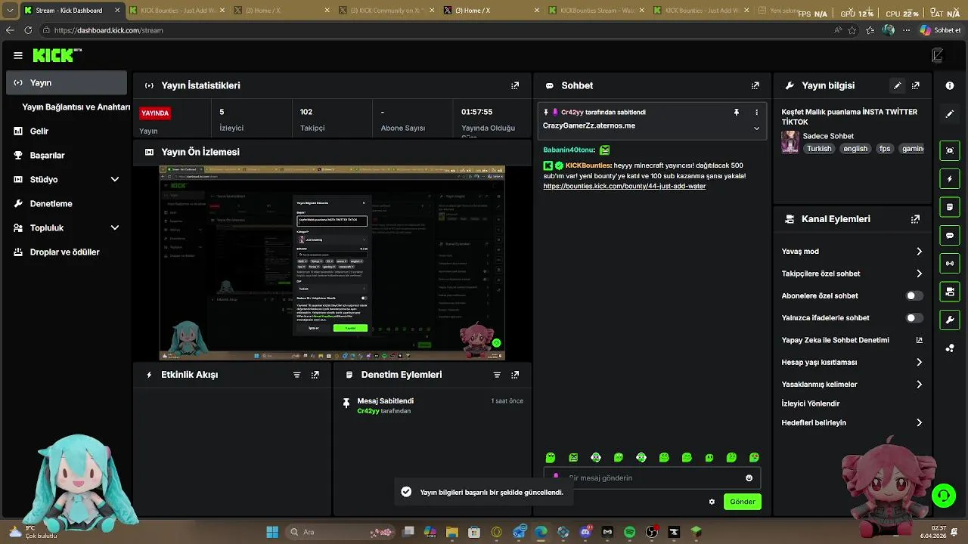Pop out the Etkinlik Akışı panel
Image resolution: width=968 pixels, height=544 pixels.
(315, 375)
